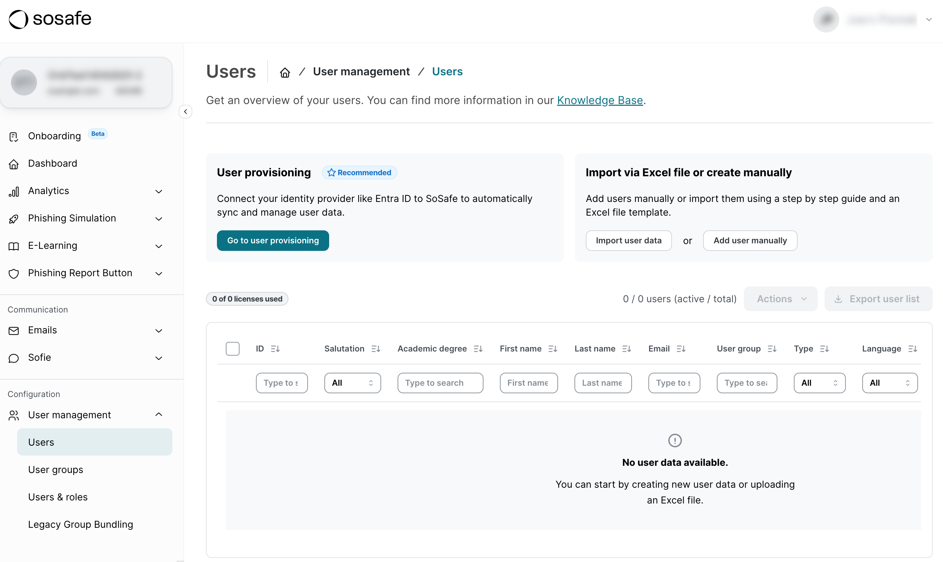Screen dimensions: 943x562
Task: Click the Go to user provisioning button
Action: click(x=273, y=241)
